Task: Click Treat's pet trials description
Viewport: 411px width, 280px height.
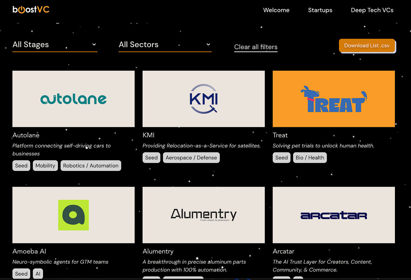Action: click(x=323, y=146)
